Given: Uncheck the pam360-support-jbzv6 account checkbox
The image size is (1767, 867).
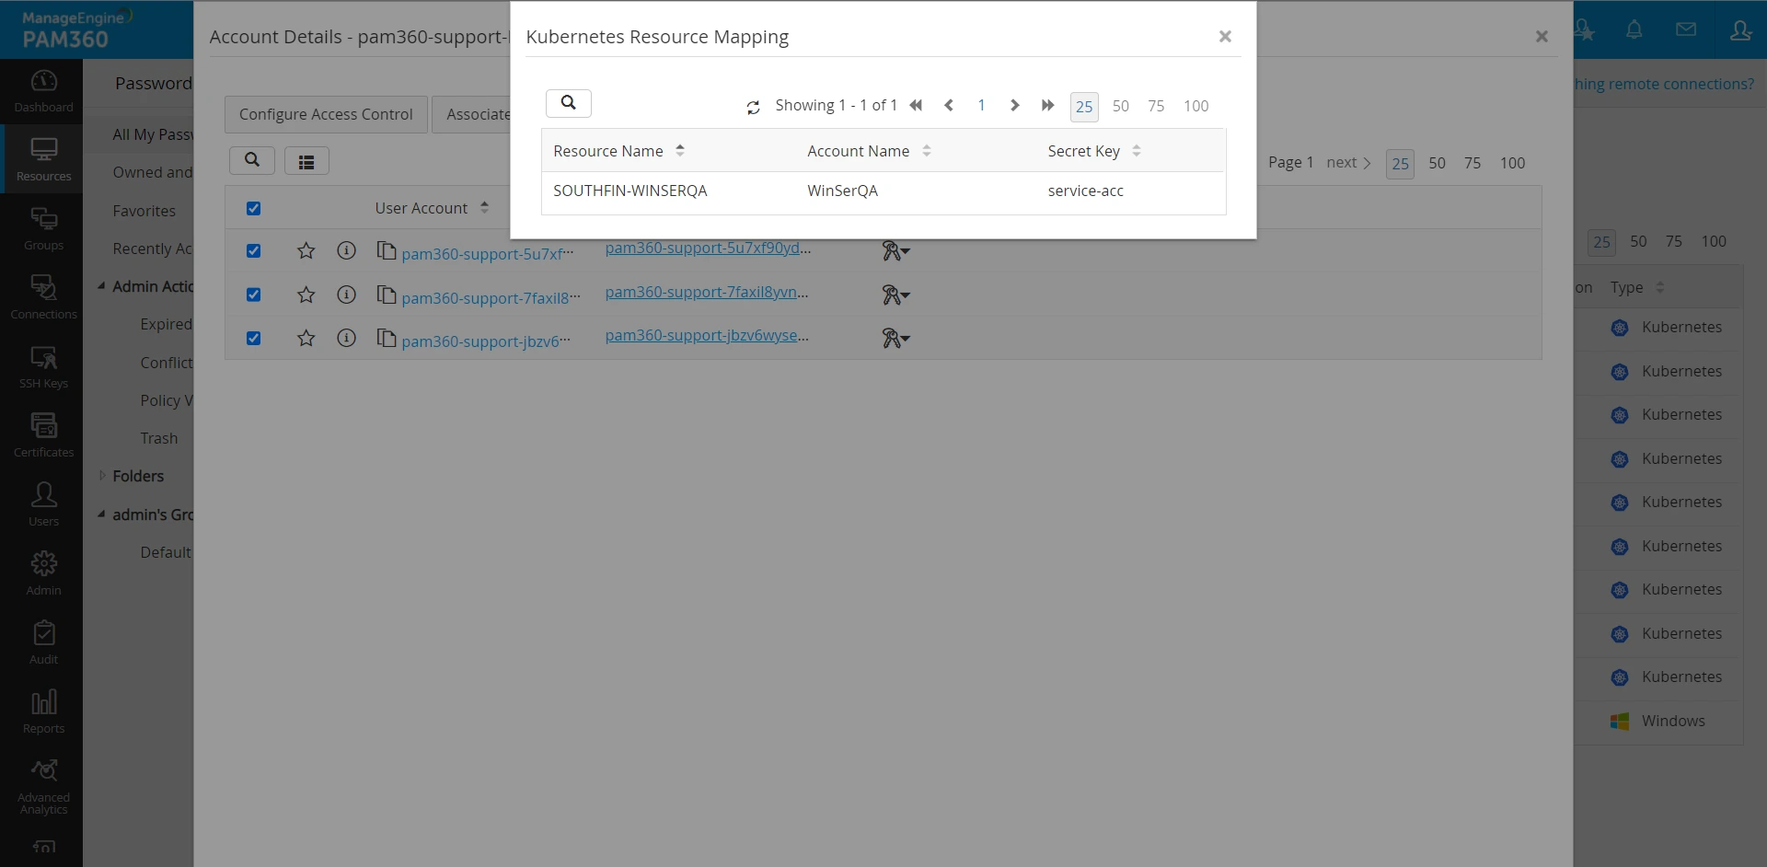Looking at the screenshot, I should (254, 338).
